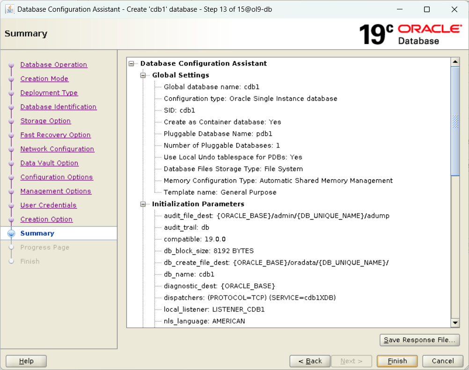Select the 'Global database name: cdb1' row

click(212, 87)
